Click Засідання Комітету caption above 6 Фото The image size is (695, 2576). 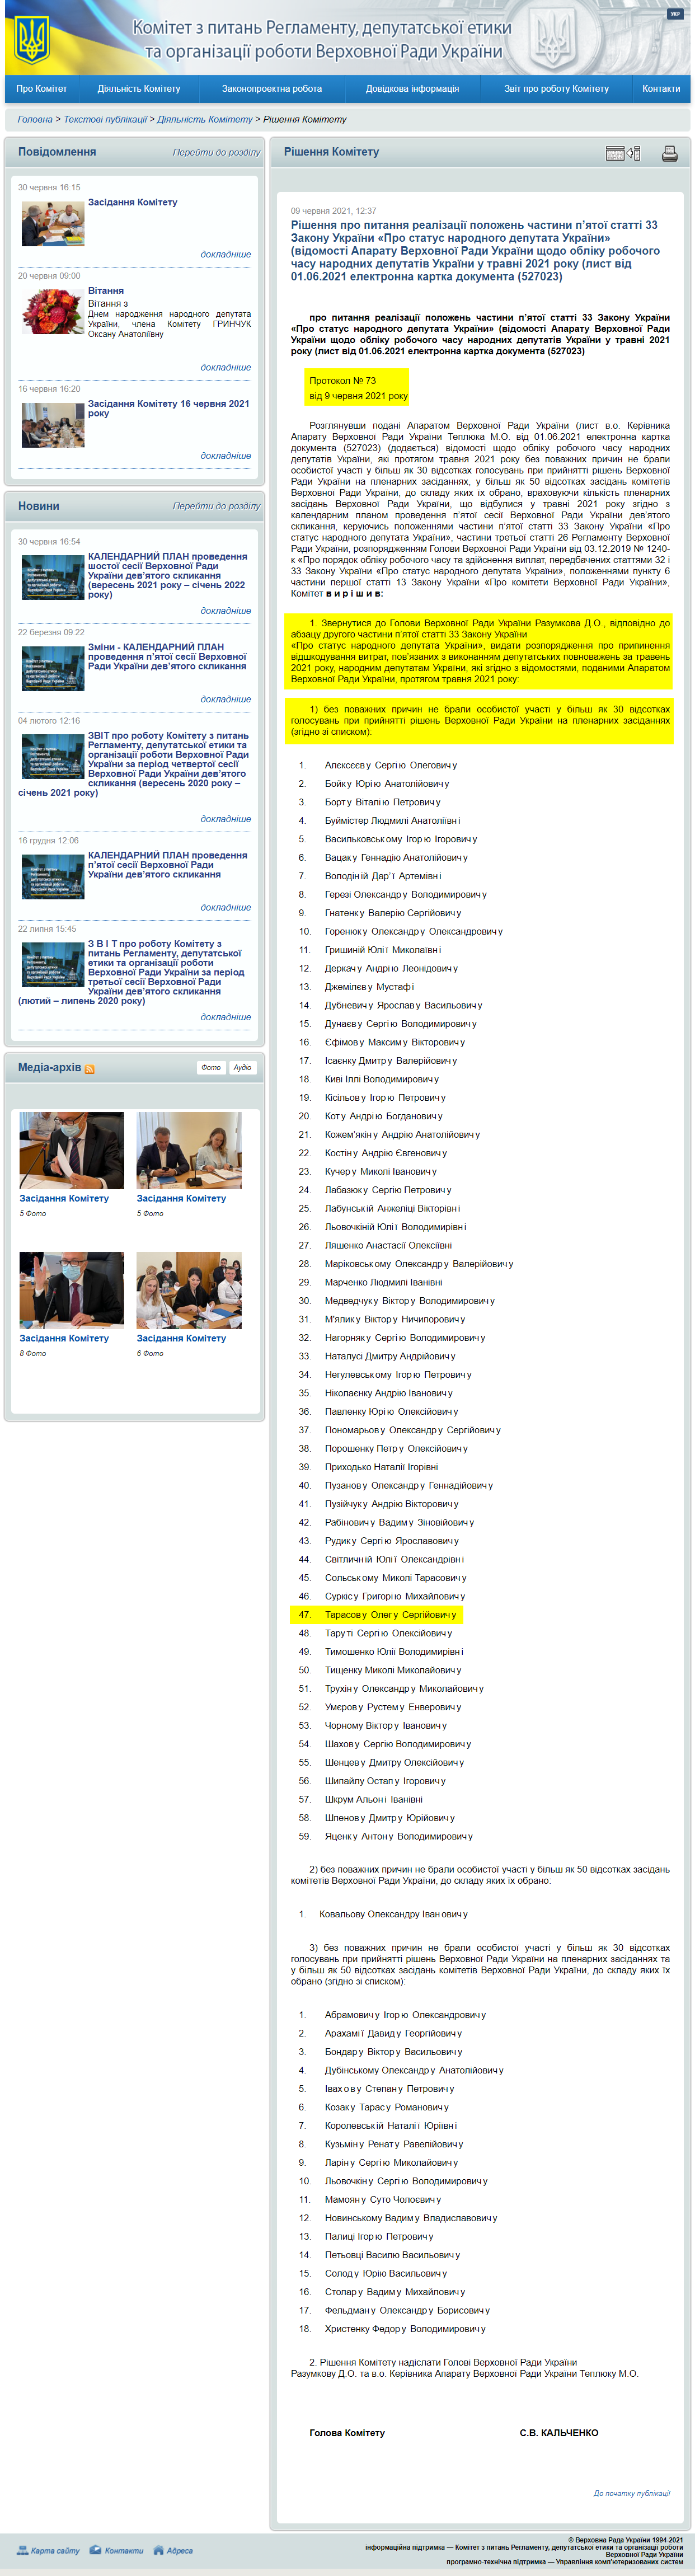pos(181,1338)
